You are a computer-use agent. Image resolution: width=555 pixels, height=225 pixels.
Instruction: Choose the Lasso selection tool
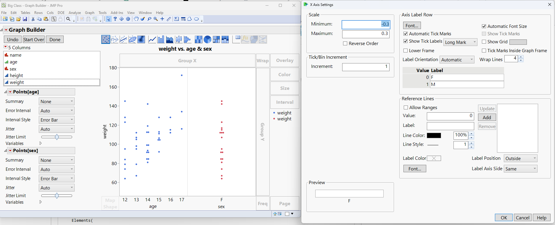point(149,19)
